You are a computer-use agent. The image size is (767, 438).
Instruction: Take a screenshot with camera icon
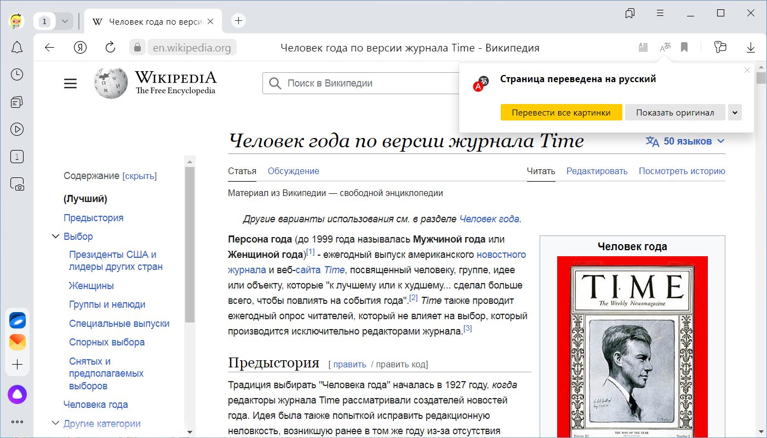(17, 185)
